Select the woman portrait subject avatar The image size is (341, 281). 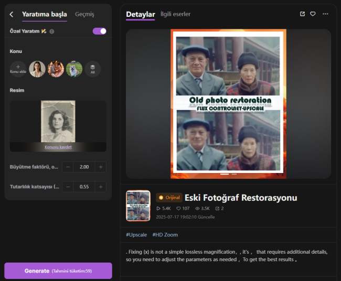[x=37, y=69]
